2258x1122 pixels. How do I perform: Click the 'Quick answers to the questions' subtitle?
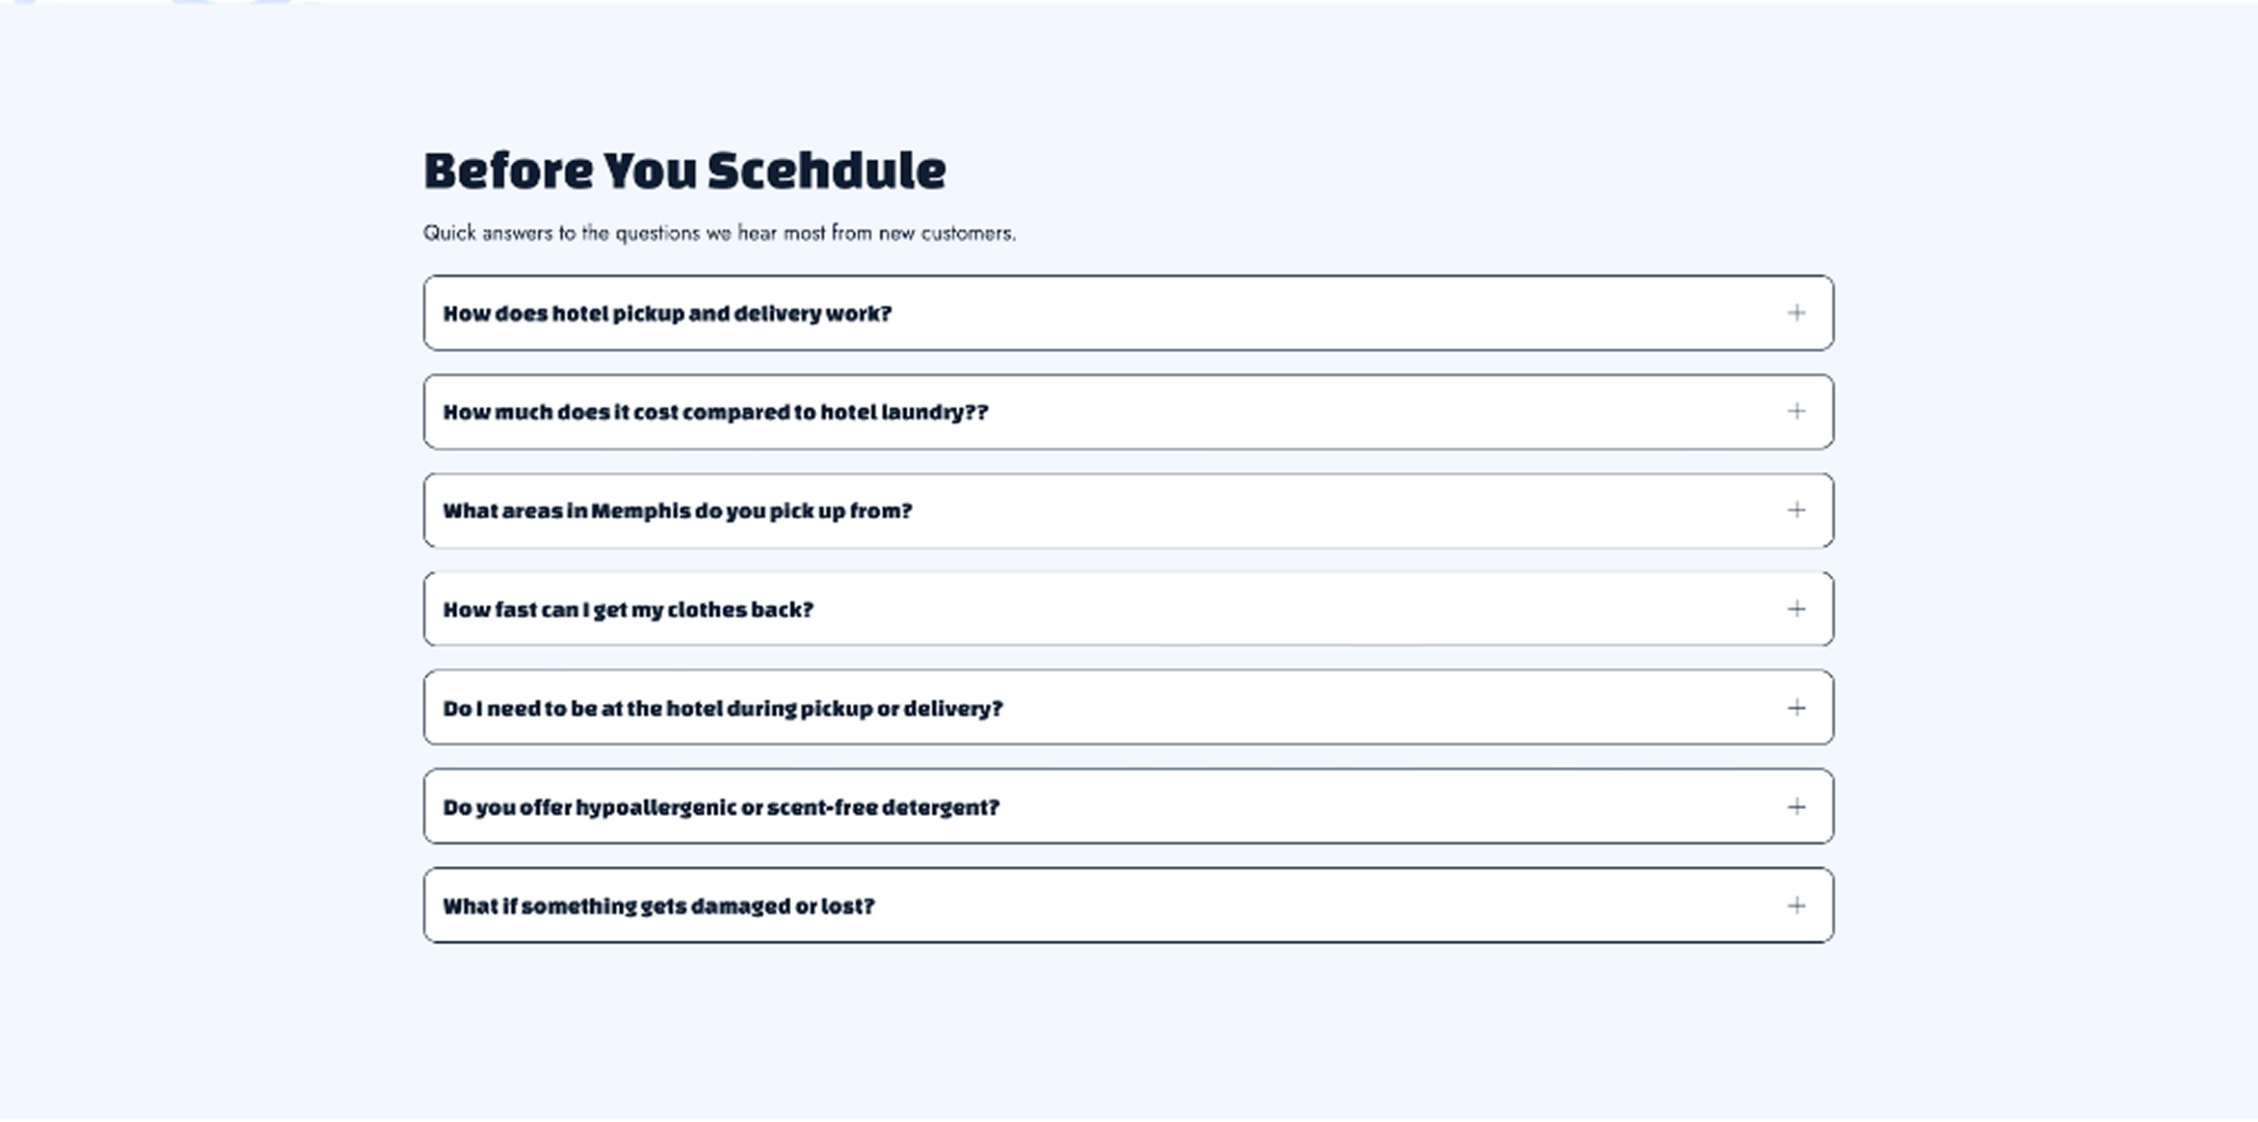720,233
